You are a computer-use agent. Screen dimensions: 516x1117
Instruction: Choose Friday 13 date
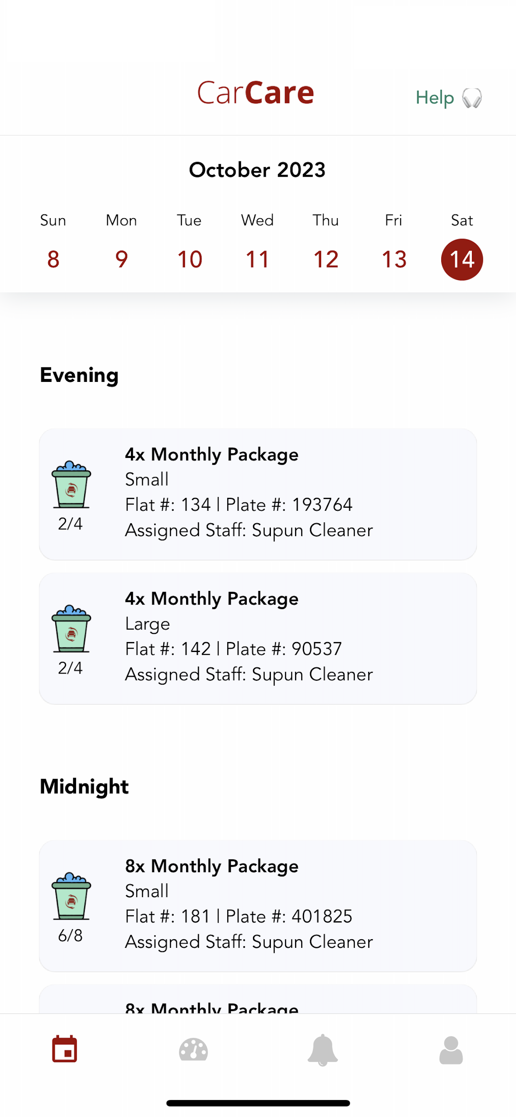[x=394, y=259]
